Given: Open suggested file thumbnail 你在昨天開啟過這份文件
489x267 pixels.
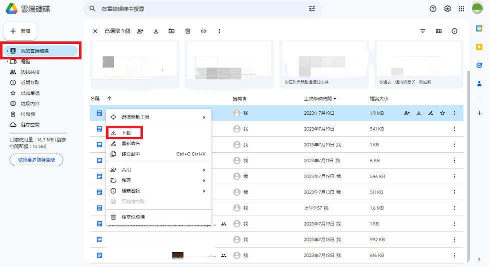Looking at the screenshot, I should tap(323, 64).
